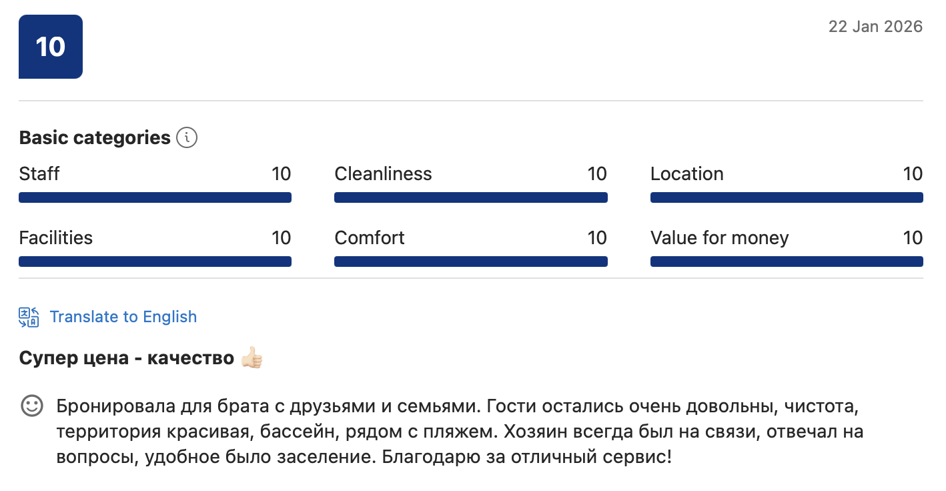Image resolution: width=946 pixels, height=491 pixels.
Task: Click the review title Супер цена - качество
Action: click(127, 358)
